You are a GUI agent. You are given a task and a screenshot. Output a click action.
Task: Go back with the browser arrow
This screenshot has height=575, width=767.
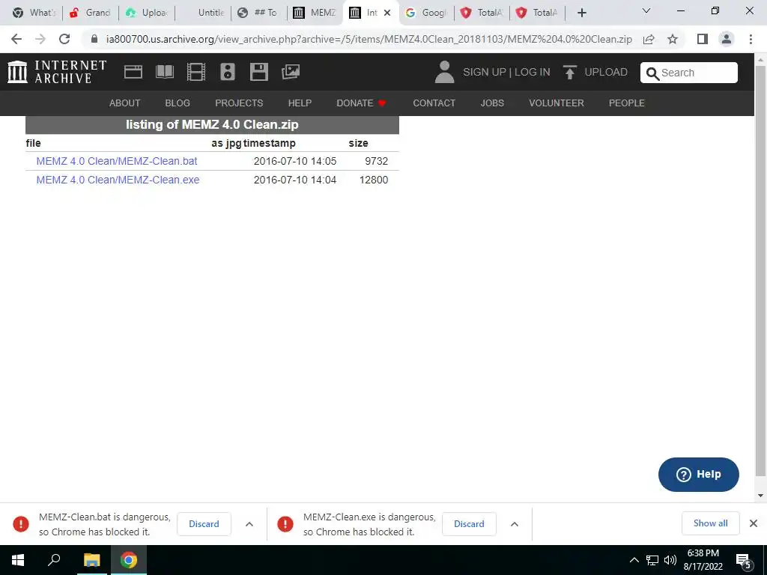(x=16, y=39)
